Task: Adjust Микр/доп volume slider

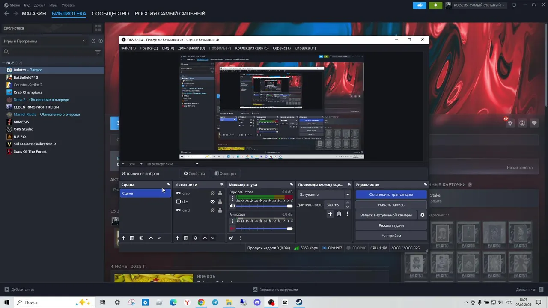Action: pyautogui.click(x=264, y=228)
